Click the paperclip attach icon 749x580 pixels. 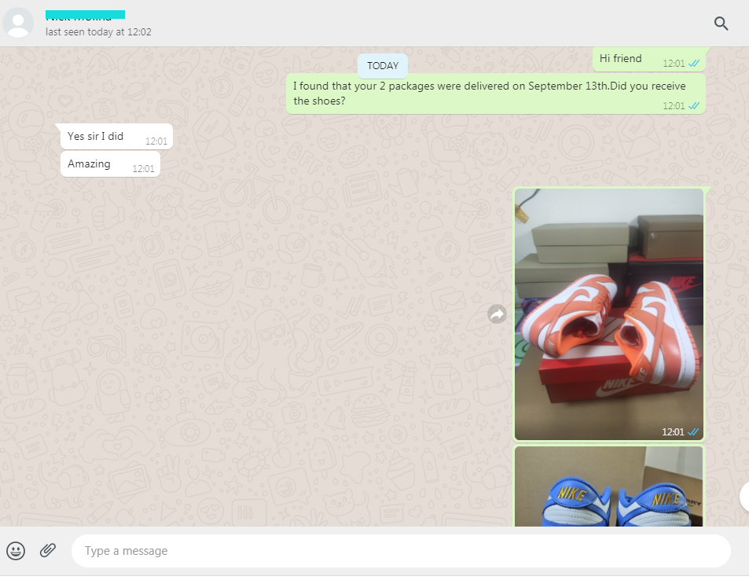tap(48, 550)
